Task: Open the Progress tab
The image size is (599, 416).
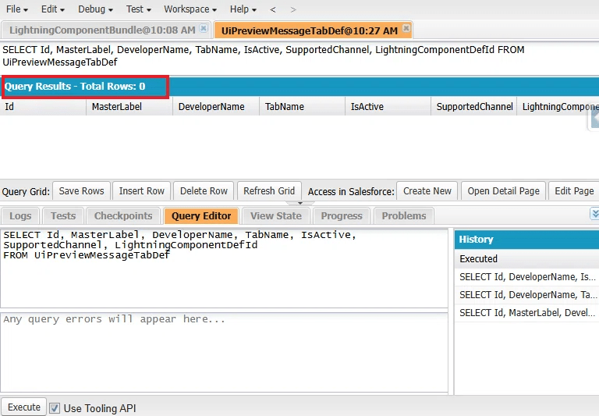Action: [x=342, y=215]
